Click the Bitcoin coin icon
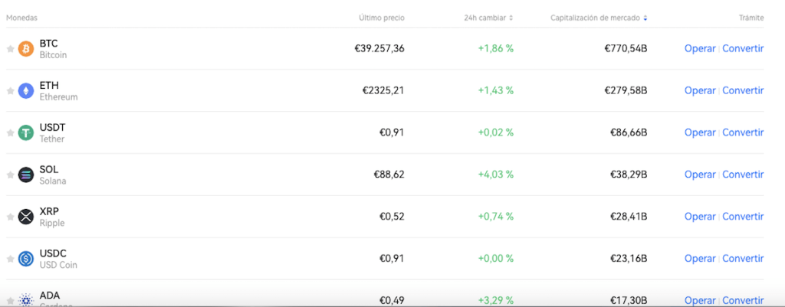Image resolution: width=785 pixels, height=307 pixels. pos(26,49)
